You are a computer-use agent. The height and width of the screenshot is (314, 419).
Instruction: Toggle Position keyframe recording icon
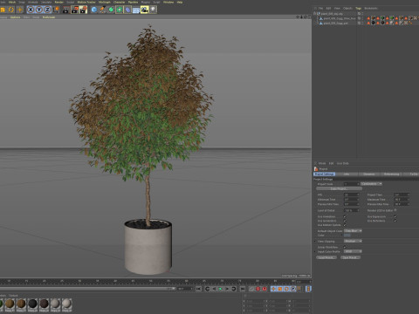pyautogui.click(x=273, y=289)
